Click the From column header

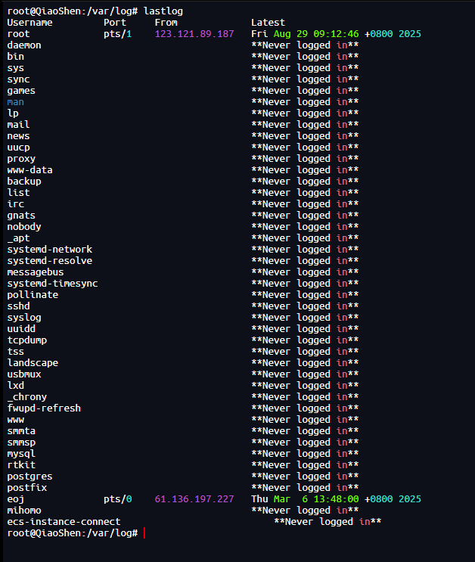[166, 23]
